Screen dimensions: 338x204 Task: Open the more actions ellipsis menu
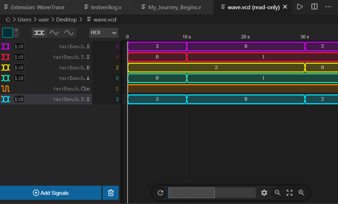pyautogui.click(x=328, y=7)
